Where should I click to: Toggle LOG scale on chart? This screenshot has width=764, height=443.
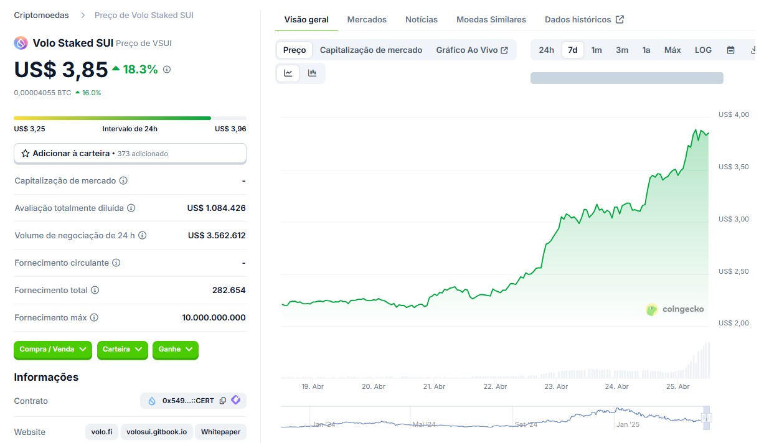704,50
